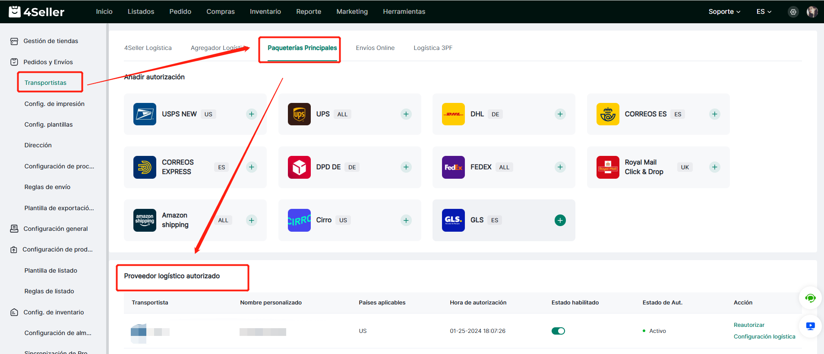Open the Pedido menu
Screen dimensions: 824x354
(180, 12)
